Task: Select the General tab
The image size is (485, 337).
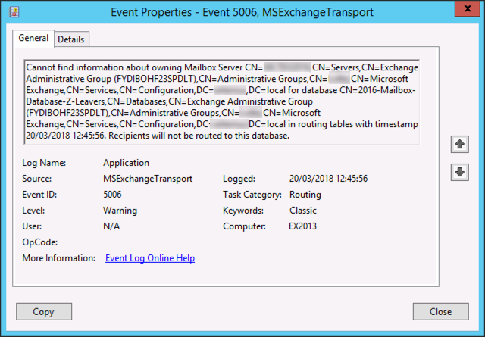Action: click(33, 38)
